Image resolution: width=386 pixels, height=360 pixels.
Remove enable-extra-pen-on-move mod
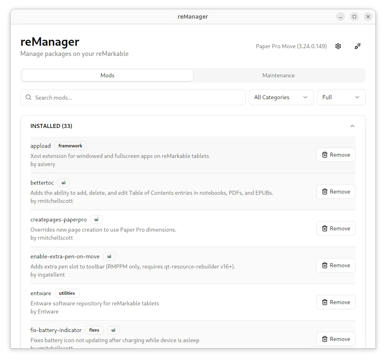(336, 265)
